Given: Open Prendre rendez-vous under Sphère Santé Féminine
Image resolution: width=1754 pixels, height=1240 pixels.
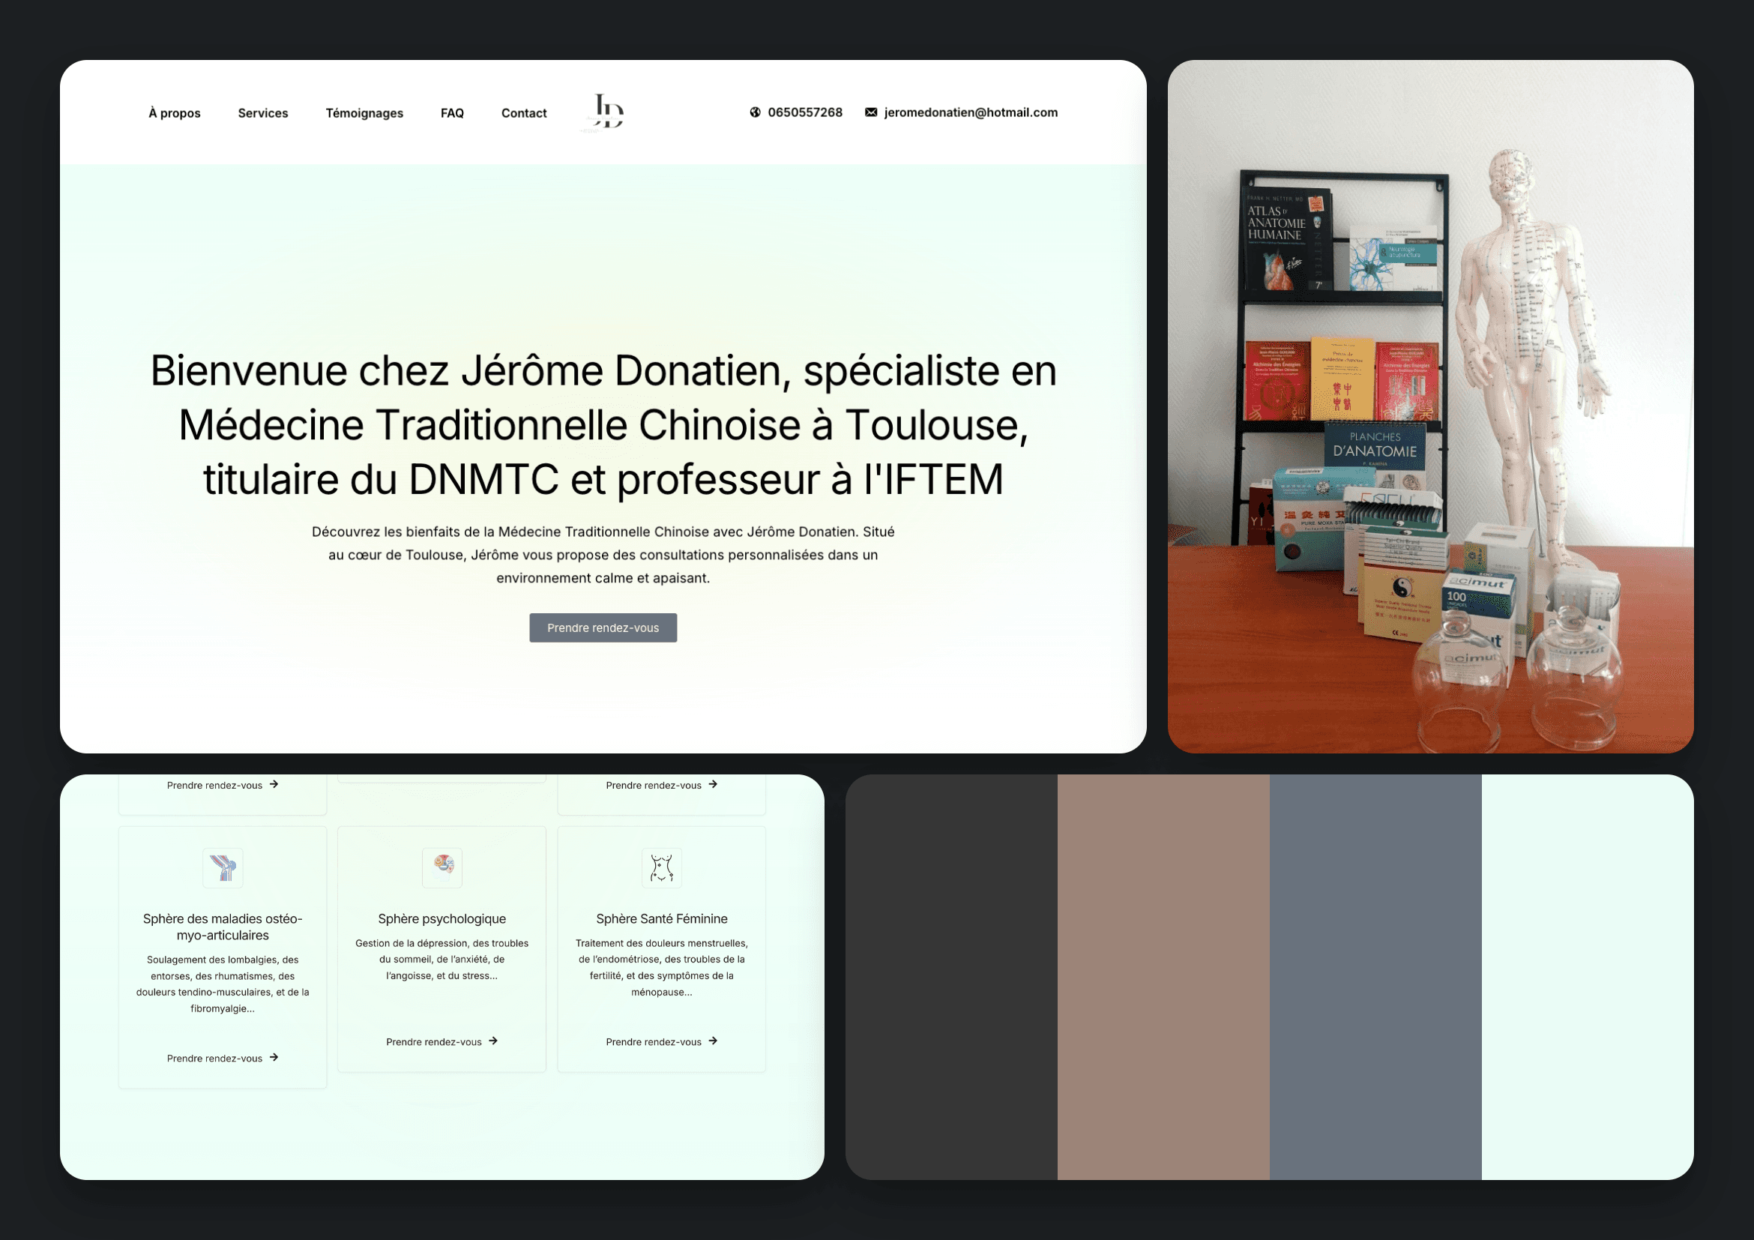Looking at the screenshot, I should (662, 1041).
